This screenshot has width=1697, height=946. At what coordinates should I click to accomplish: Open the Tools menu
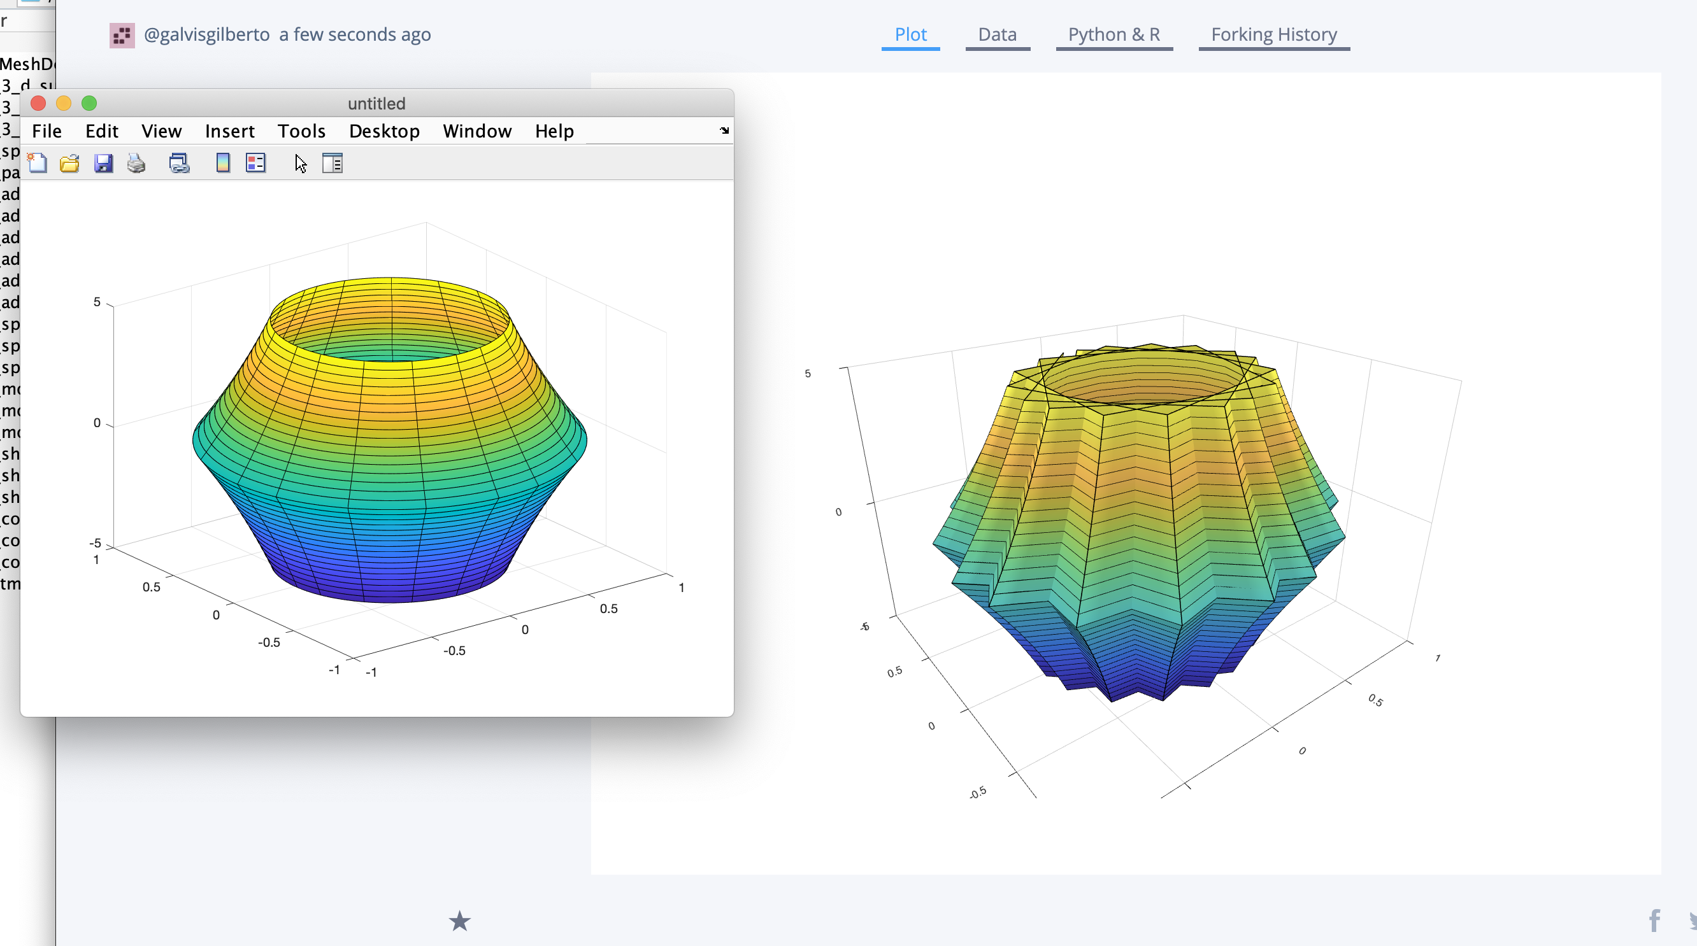click(x=301, y=131)
